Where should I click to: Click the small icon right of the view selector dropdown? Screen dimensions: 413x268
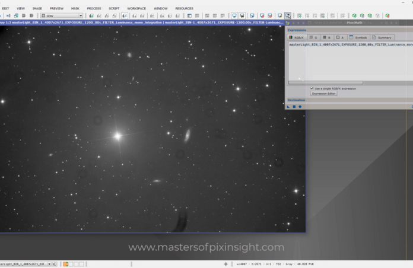click(x=55, y=264)
